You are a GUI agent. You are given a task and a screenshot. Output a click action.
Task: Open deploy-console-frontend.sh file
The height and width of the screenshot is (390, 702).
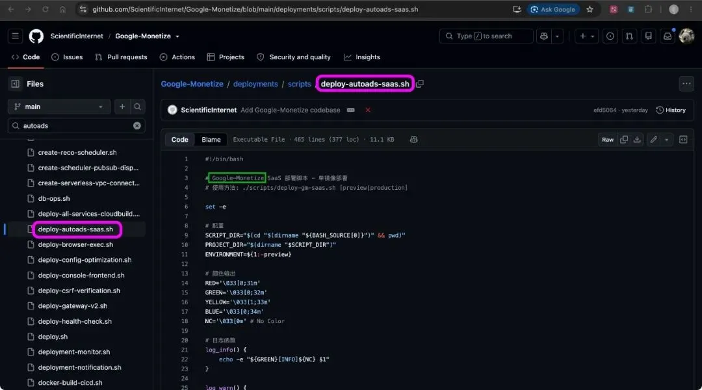(x=81, y=276)
